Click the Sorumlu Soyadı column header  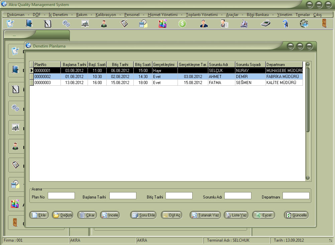pos(250,64)
